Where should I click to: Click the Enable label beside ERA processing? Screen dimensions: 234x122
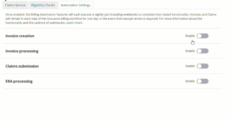190,81
